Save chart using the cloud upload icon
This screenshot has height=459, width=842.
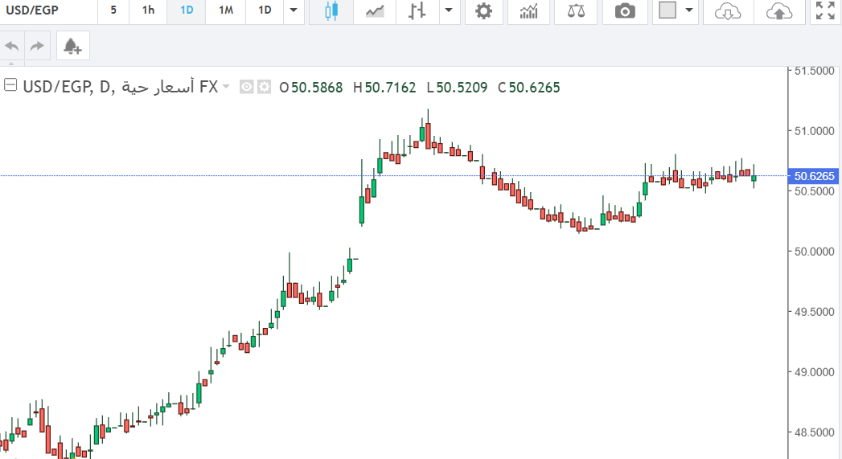(778, 11)
